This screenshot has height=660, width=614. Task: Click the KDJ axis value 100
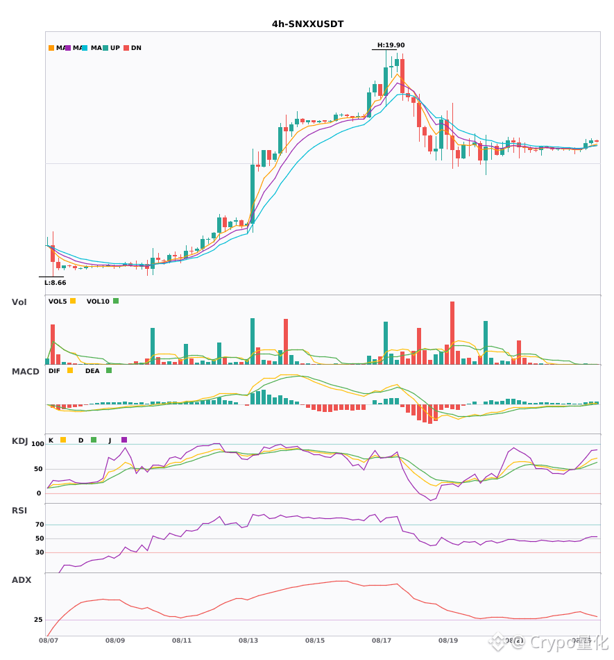pos(37,444)
